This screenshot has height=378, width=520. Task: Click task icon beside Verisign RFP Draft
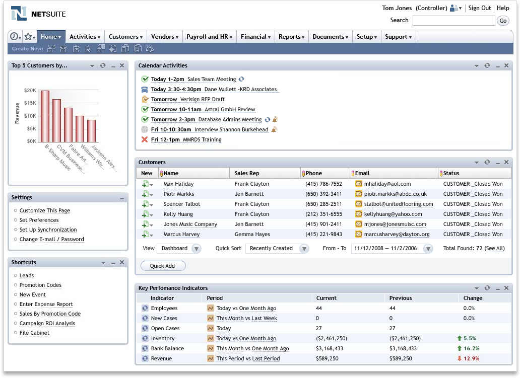(x=145, y=99)
